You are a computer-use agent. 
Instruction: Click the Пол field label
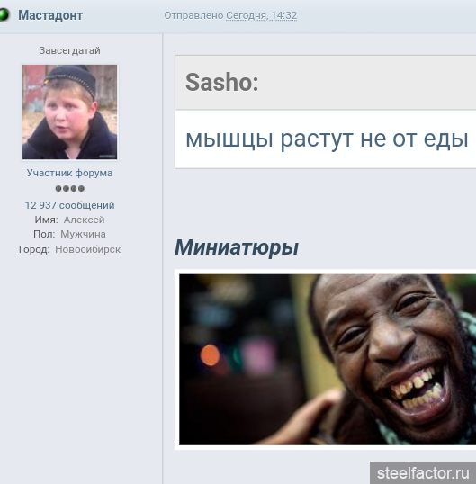point(44,234)
